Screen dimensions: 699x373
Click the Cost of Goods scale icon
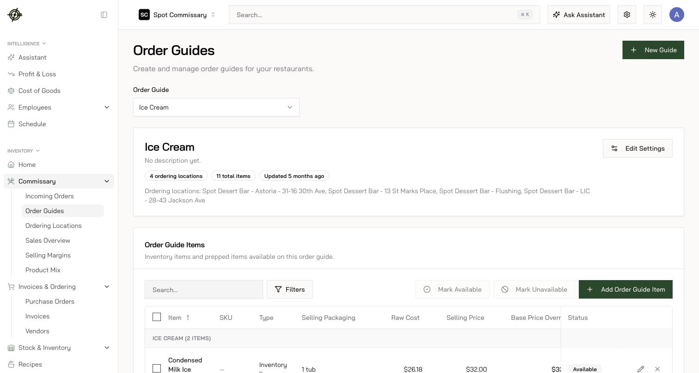click(11, 91)
